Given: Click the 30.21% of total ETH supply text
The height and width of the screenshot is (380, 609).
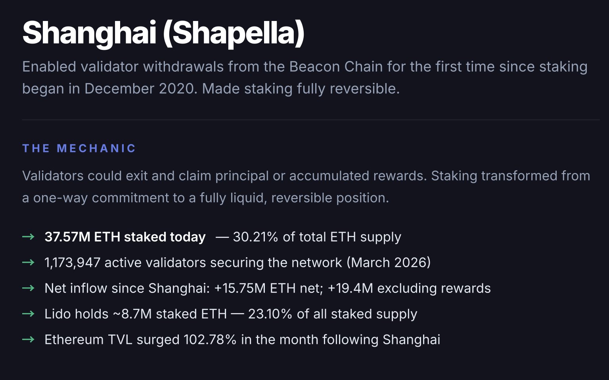Looking at the screenshot, I should (x=317, y=237).
